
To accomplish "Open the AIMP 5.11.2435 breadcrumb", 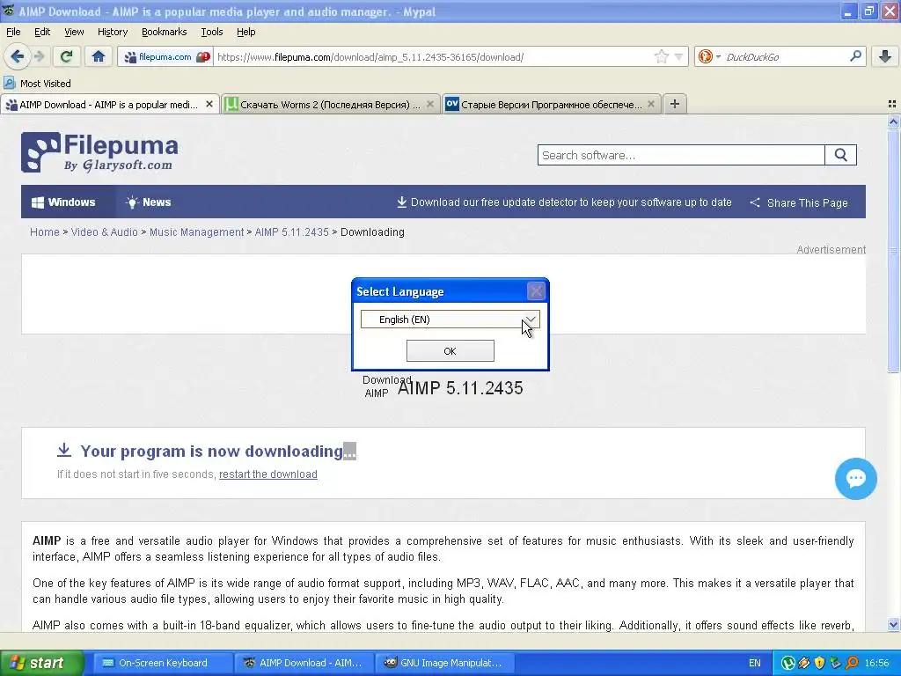I will pyautogui.click(x=291, y=232).
